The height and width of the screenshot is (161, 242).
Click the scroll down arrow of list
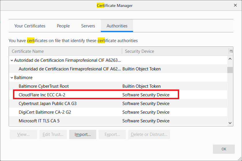(230, 123)
